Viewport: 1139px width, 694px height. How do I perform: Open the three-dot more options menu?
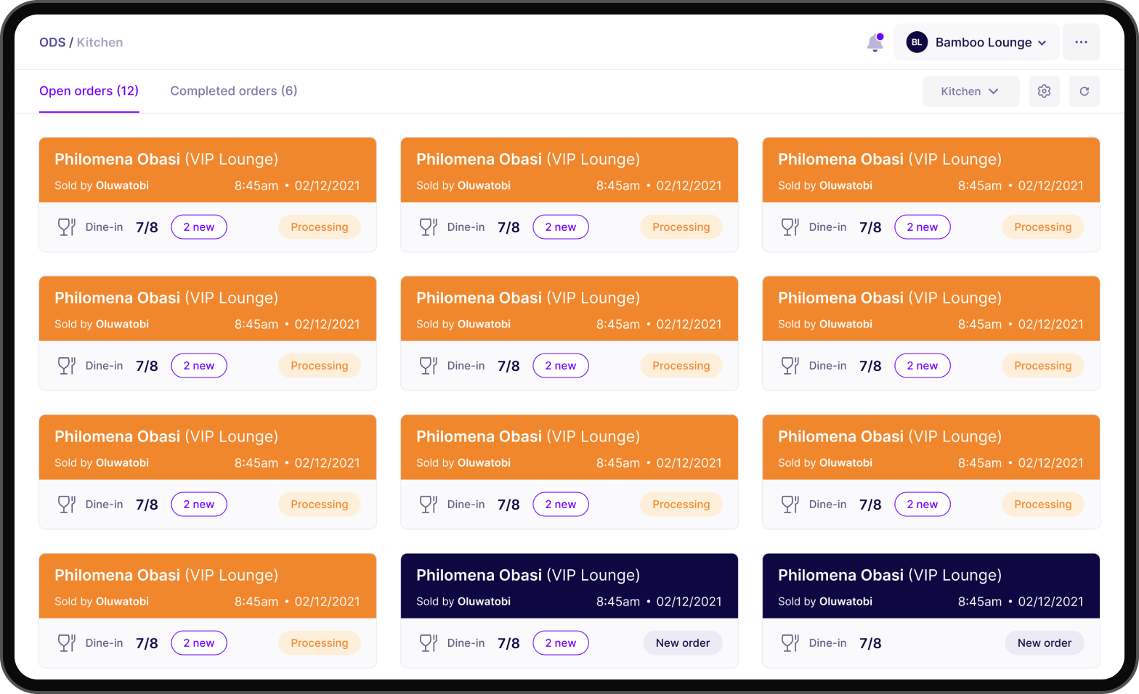coord(1081,42)
